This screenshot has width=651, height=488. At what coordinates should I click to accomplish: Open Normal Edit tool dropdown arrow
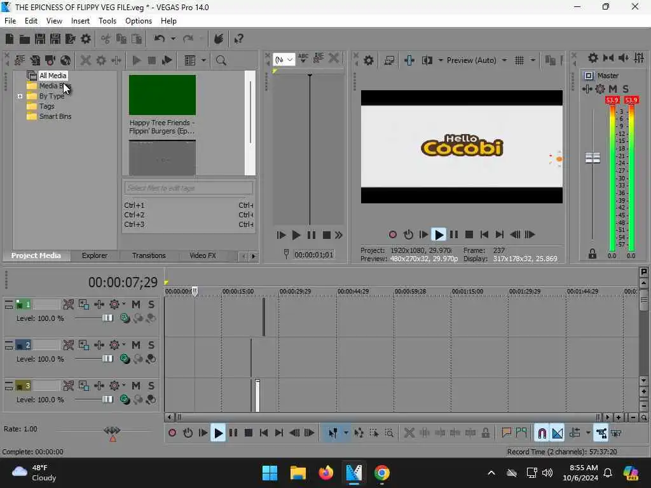point(346,433)
